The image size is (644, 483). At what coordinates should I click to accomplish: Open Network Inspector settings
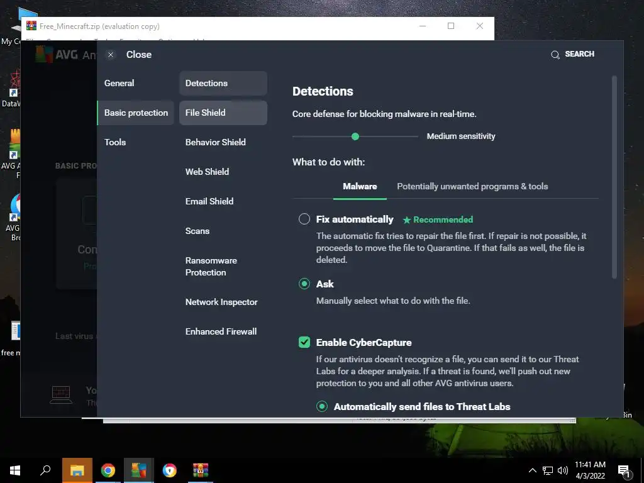click(221, 302)
